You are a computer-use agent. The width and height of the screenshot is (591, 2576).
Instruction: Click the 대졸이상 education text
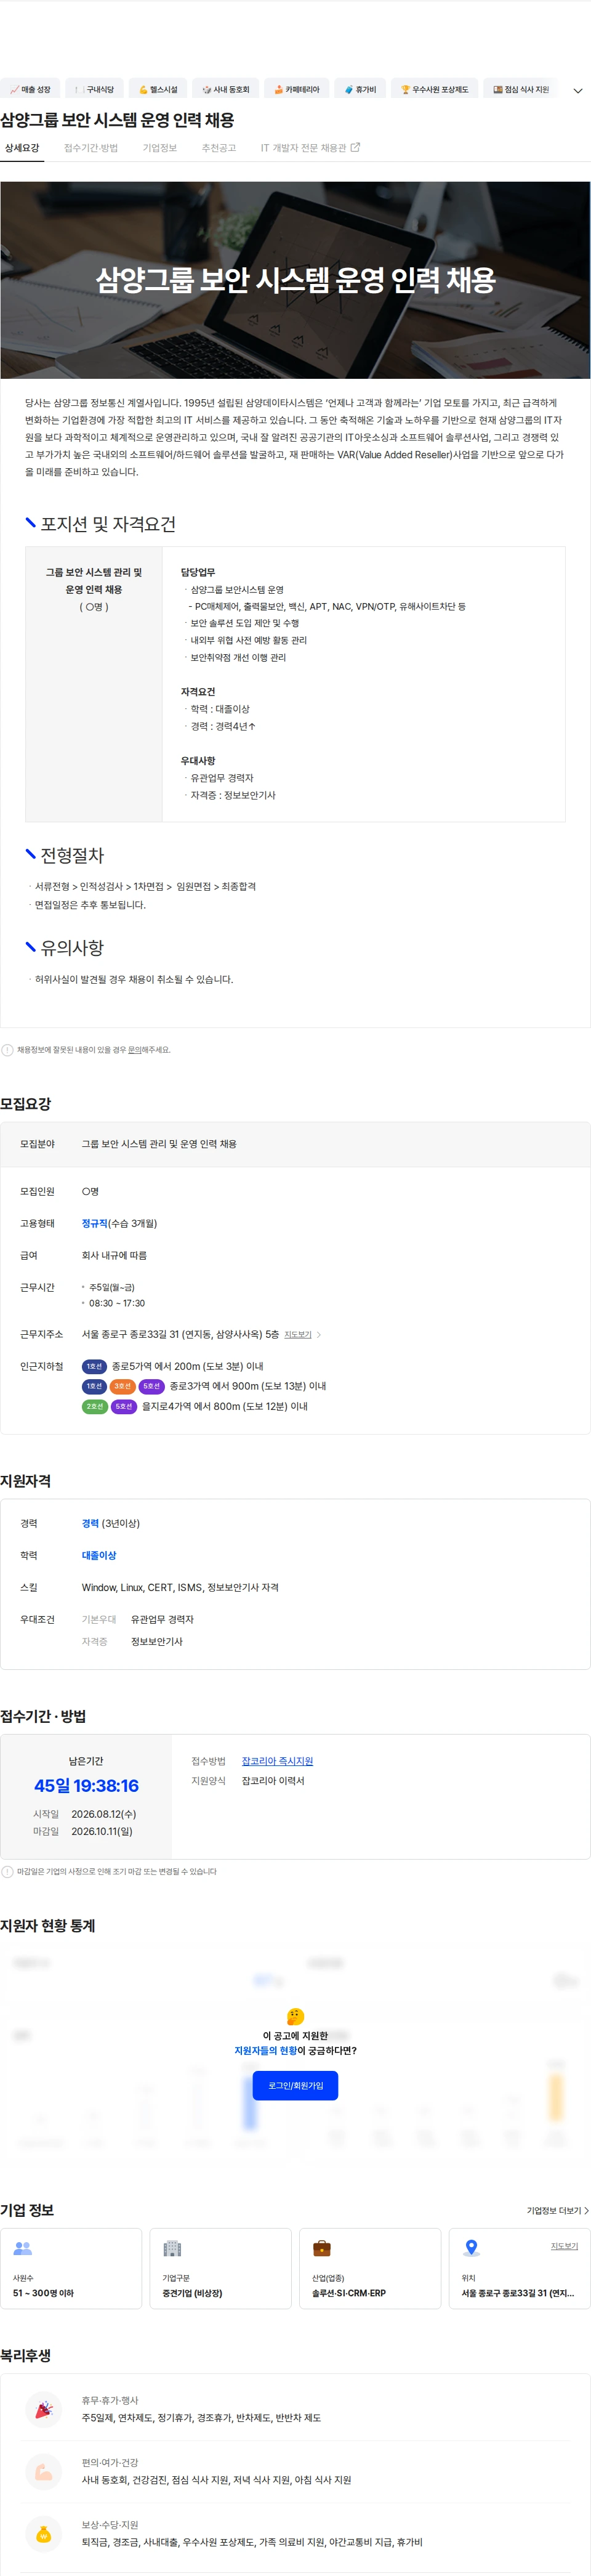pos(99,1555)
